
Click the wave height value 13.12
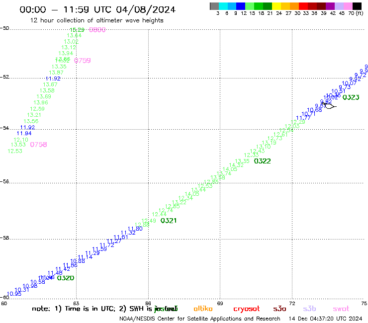pos(69,47)
